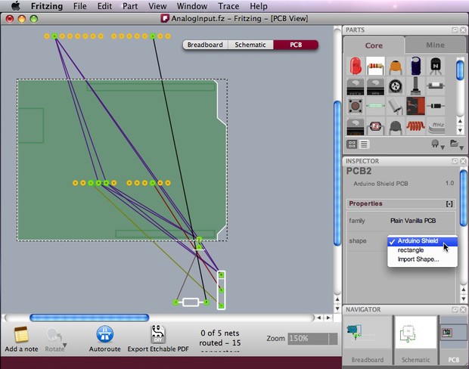
Task: Open the bin folder dropdown in Parts panel
Action: [457, 144]
